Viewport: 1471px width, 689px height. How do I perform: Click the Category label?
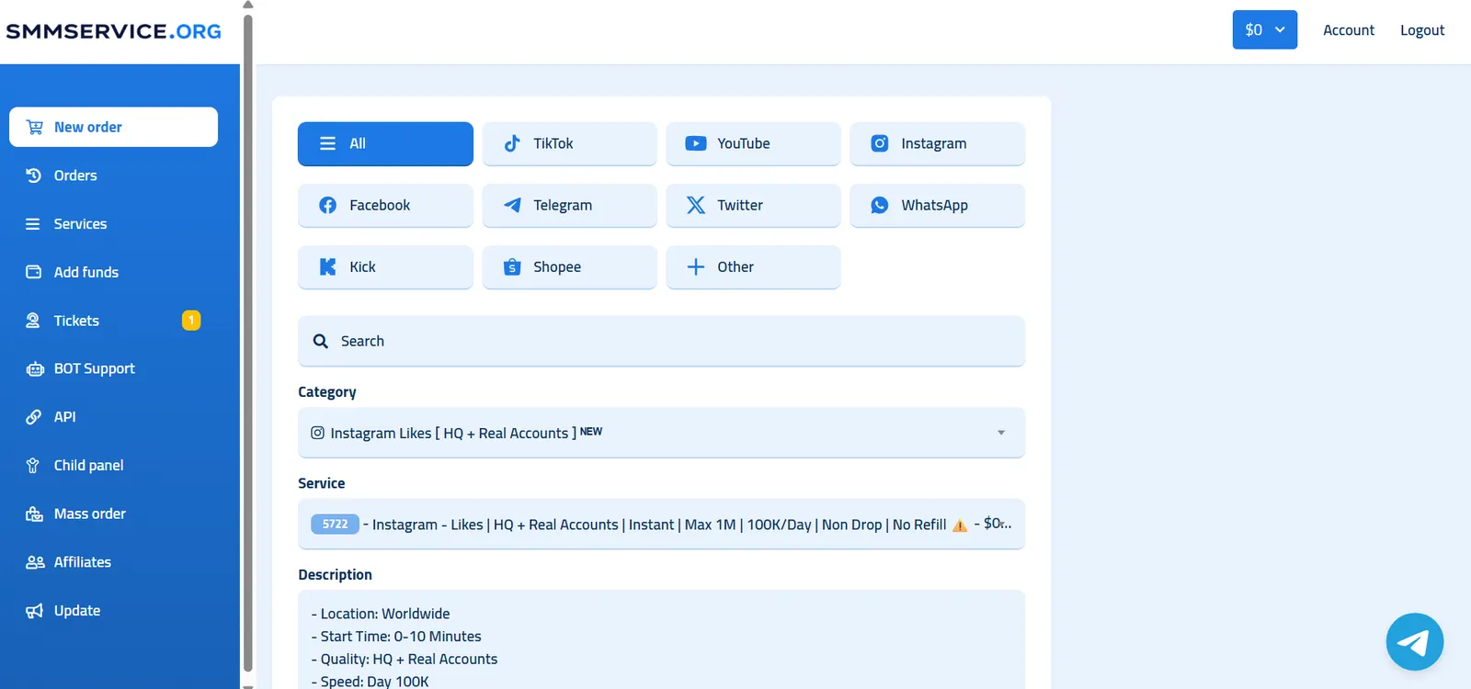coord(327,392)
